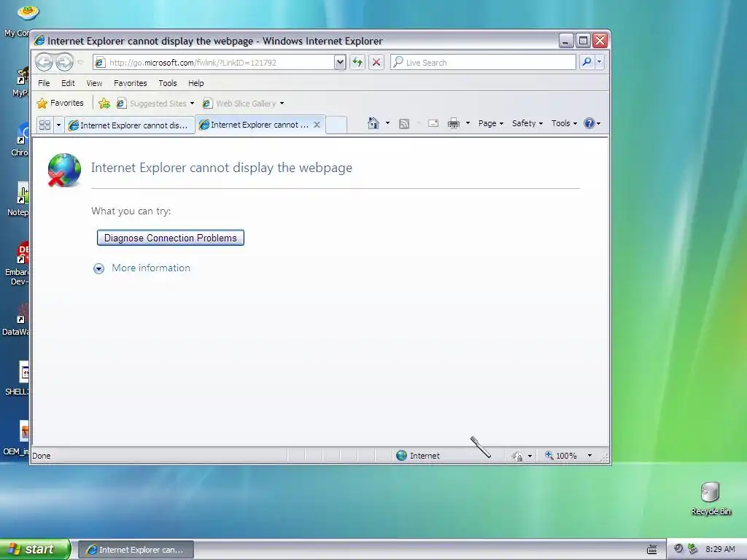This screenshot has width=747, height=560.
Task: Open the Help menu
Action: coord(196,83)
